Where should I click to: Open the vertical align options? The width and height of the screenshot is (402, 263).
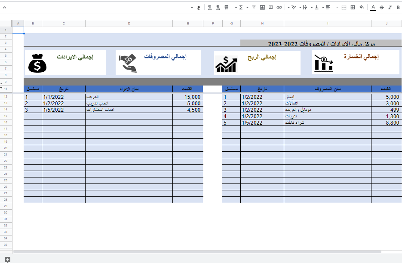[x=317, y=7]
